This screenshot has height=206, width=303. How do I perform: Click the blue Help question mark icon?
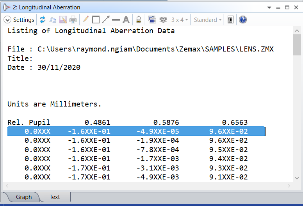point(243,20)
